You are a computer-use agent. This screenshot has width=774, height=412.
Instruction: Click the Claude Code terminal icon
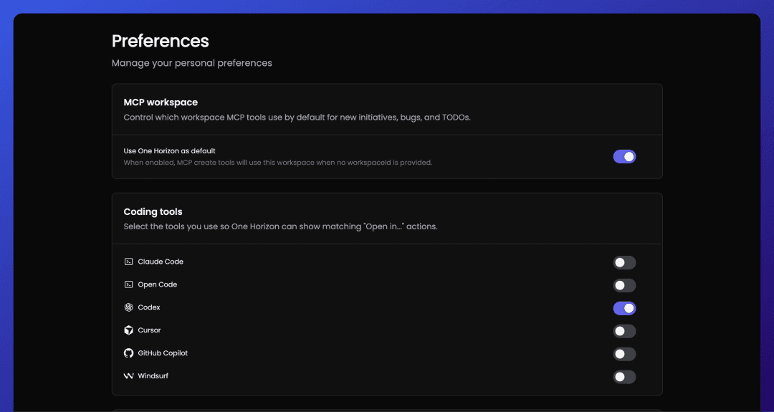pyautogui.click(x=128, y=262)
